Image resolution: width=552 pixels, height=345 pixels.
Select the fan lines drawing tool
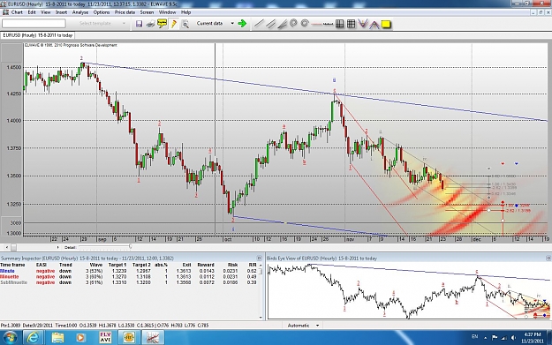coord(282,24)
